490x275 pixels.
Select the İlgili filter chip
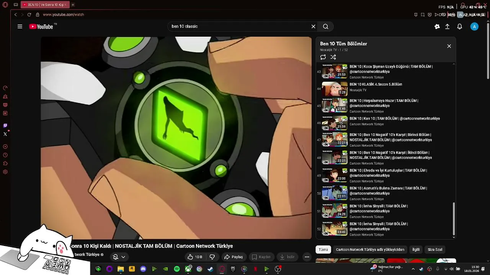[416, 249]
